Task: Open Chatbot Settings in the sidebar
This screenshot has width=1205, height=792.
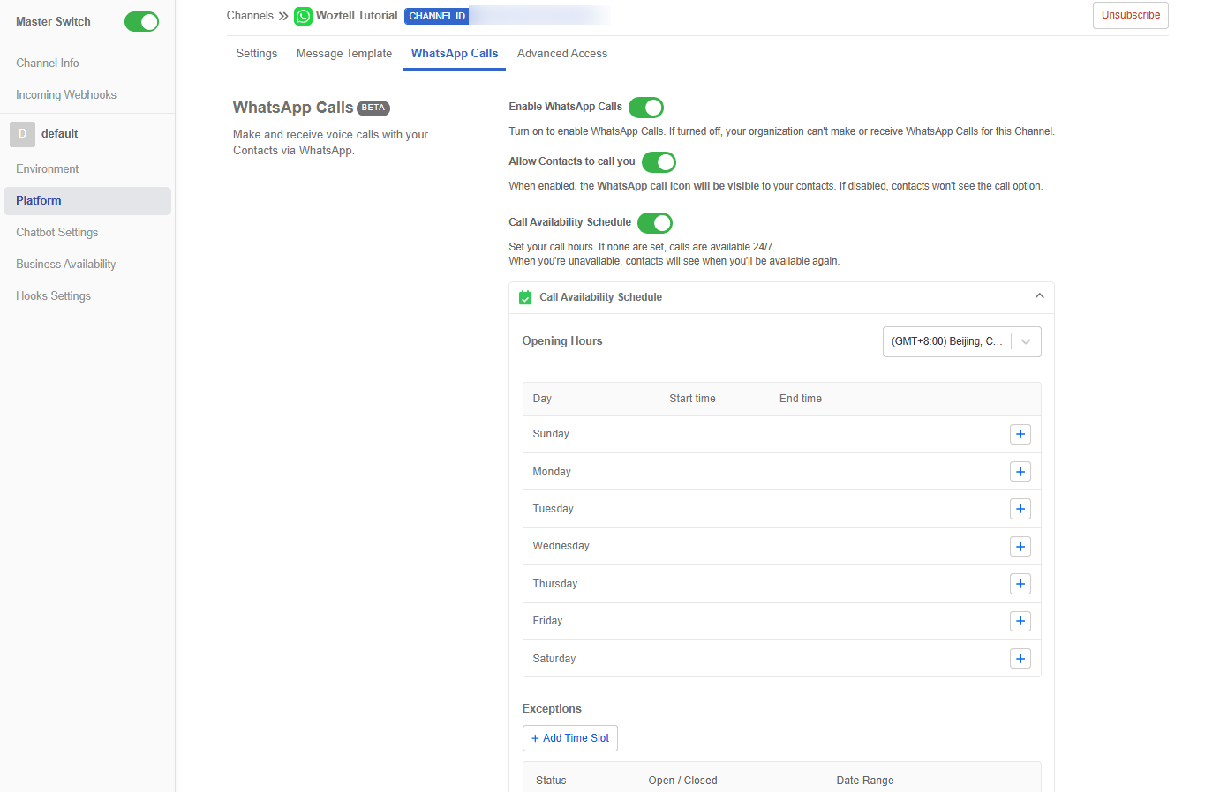Action: pyautogui.click(x=57, y=233)
